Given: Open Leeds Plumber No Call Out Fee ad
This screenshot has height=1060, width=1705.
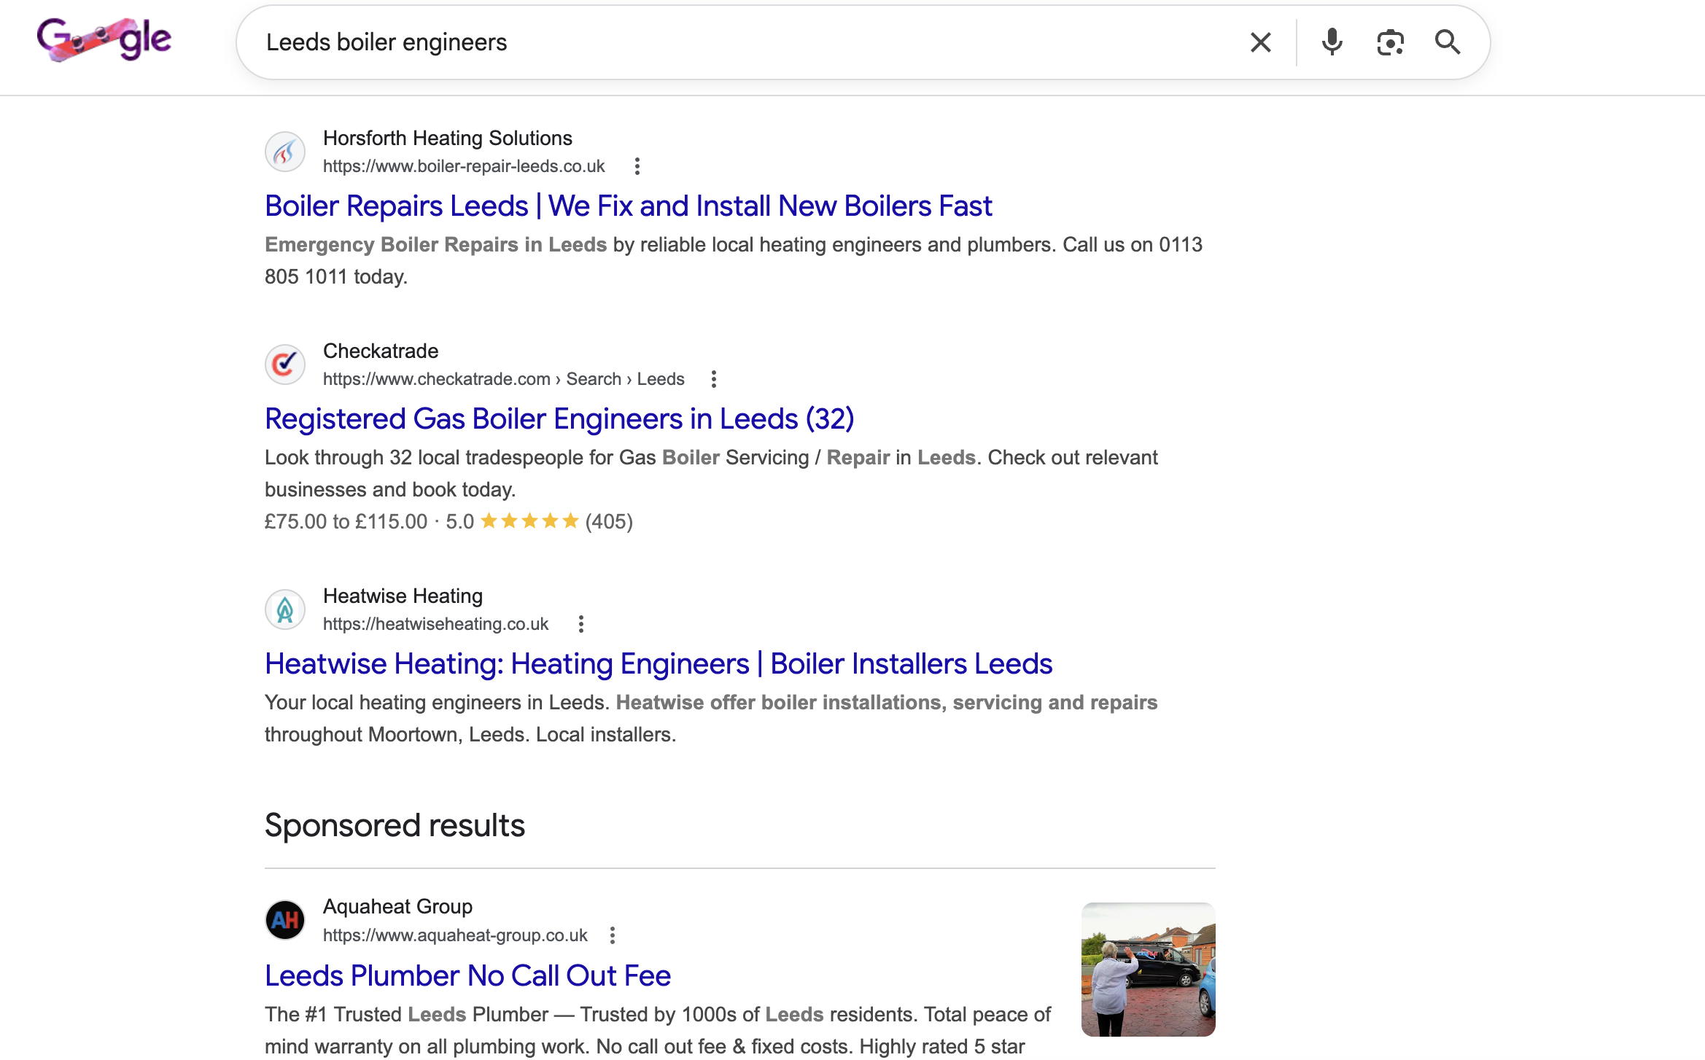Looking at the screenshot, I should (x=467, y=976).
